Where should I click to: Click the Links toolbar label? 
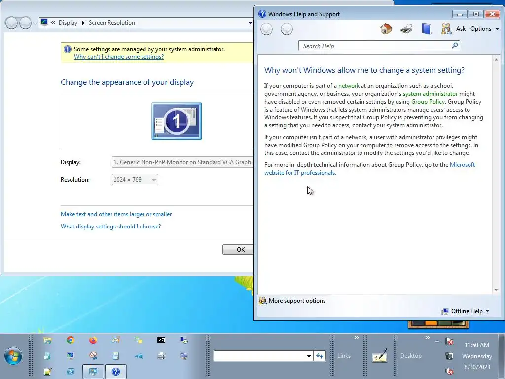click(344, 356)
